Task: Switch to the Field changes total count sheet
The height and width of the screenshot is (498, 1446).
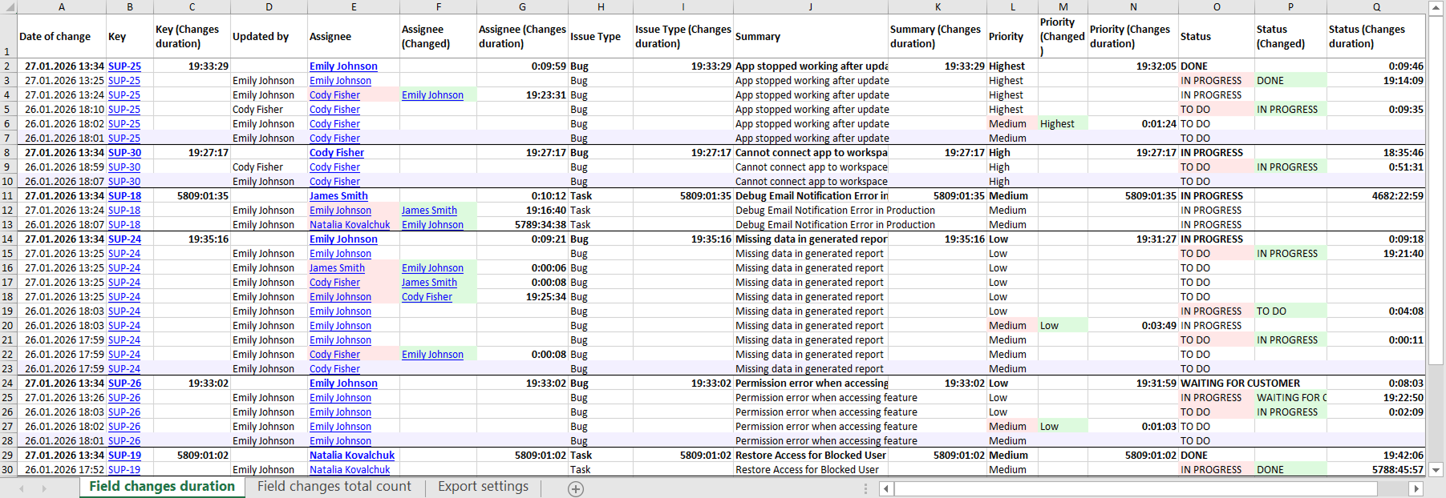Action: click(334, 487)
